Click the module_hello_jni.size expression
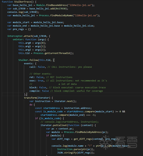This screenshot has width=143, height=156. (78, 26)
